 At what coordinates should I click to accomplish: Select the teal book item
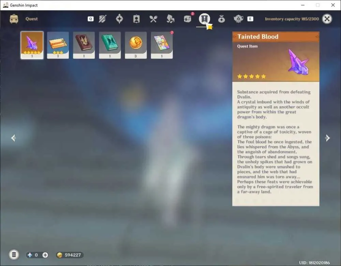click(110, 45)
